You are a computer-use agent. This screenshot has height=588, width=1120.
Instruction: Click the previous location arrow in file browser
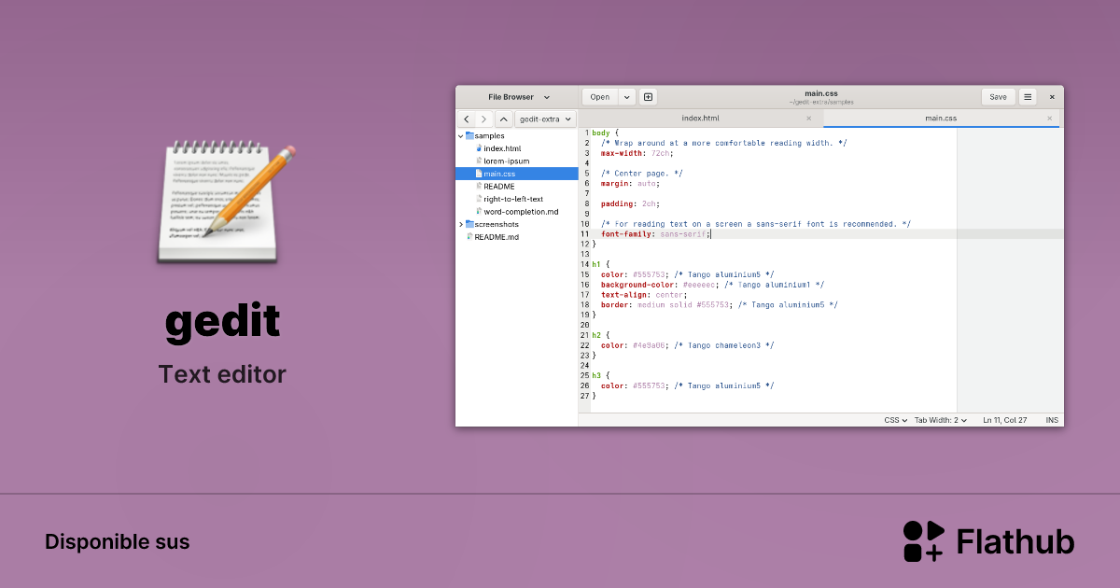(x=466, y=119)
